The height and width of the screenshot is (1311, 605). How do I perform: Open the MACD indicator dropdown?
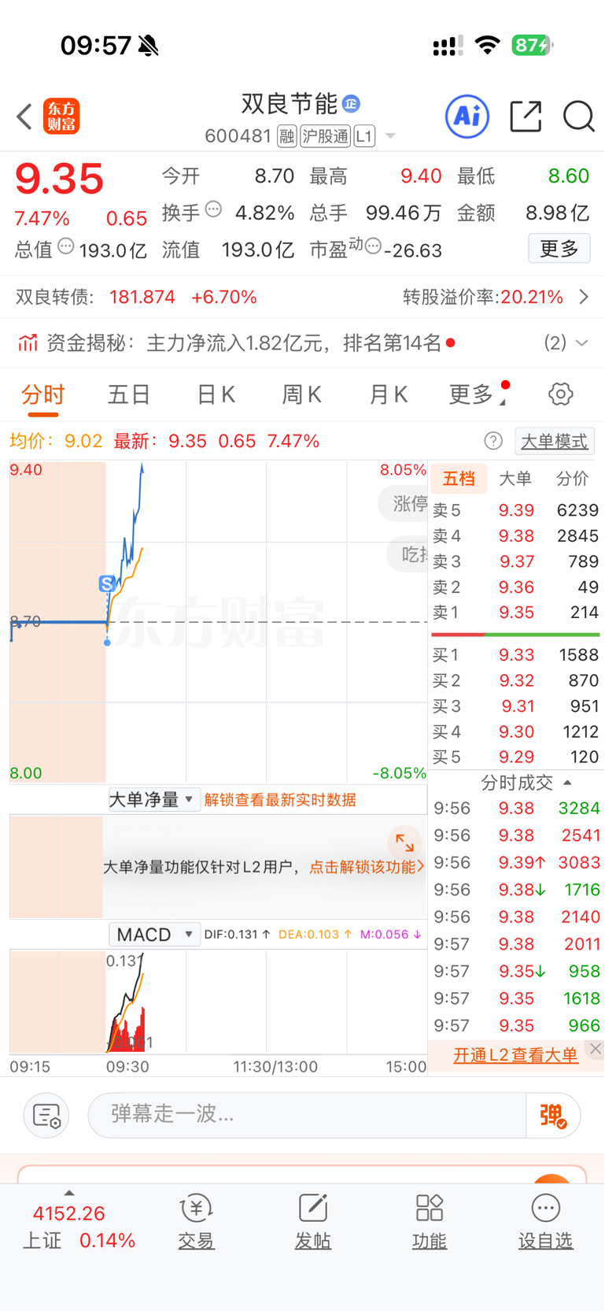[x=154, y=935]
